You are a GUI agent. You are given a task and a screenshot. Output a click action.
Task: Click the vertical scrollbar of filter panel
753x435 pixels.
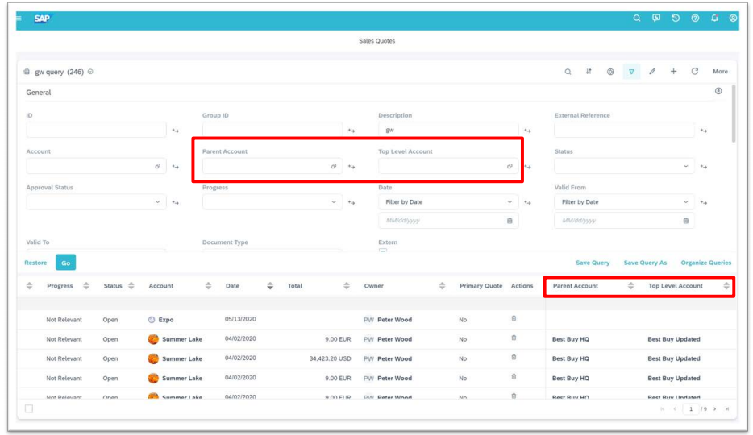coord(734,114)
